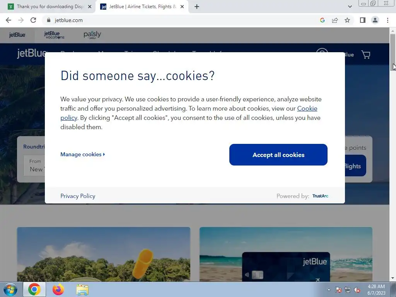Accept all cookies
The width and height of the screenshot is (396, 297).
tap(278, 155)
